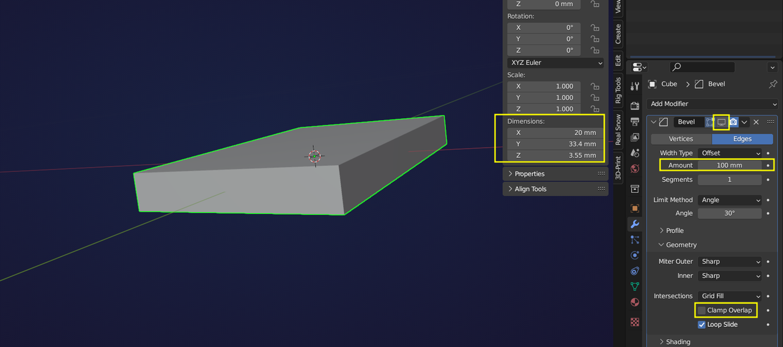
Task: Switch to the Real Snow sidebar tab
Action: click(x=618, y=130)
